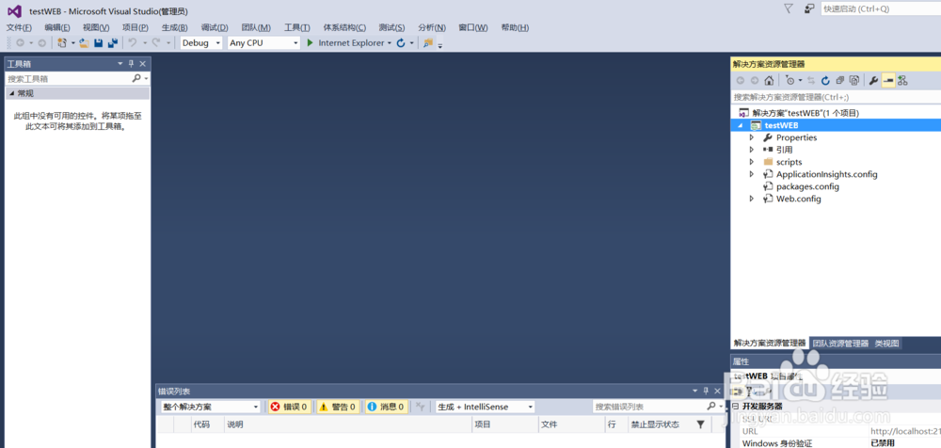Click the main toolbar overflow options arrow
The image size is (941, 448).
pos(439,44)
